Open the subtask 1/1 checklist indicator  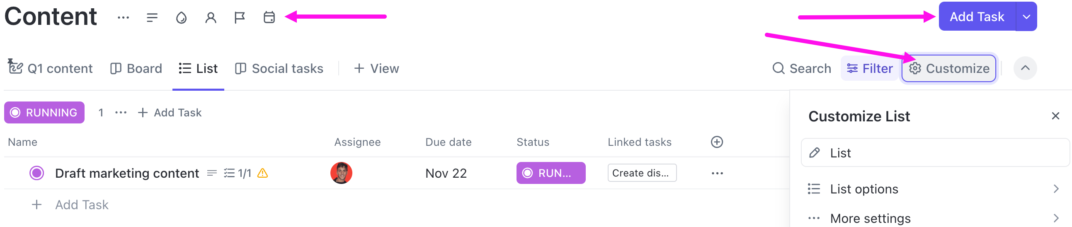[238, 173]
